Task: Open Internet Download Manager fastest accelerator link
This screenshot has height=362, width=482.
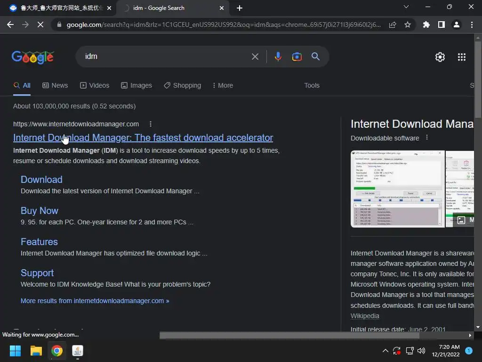Action: tap(143, 138)
